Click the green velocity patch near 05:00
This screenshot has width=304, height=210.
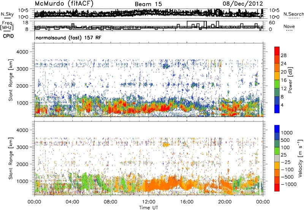(85, 181)
